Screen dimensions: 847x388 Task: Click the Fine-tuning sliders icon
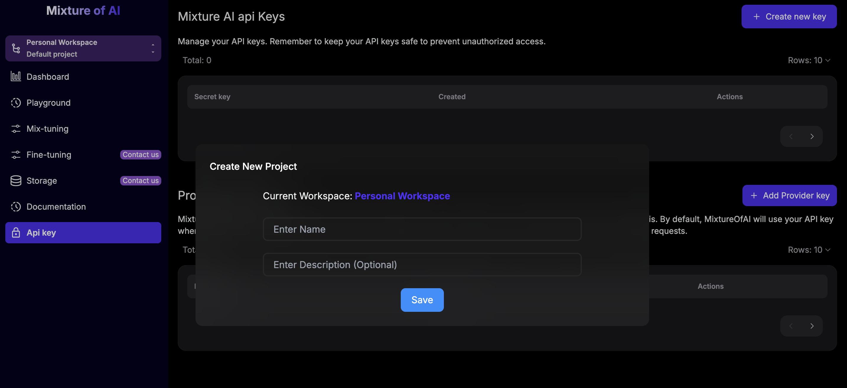pos(16,154)
